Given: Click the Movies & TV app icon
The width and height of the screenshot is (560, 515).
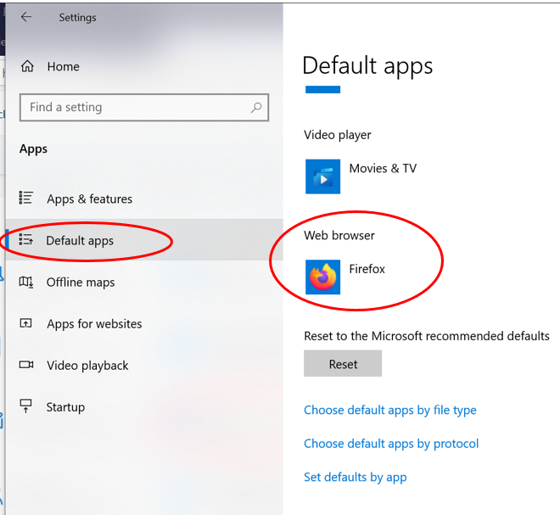Looking at the screenshot, I should pos(323,176).
